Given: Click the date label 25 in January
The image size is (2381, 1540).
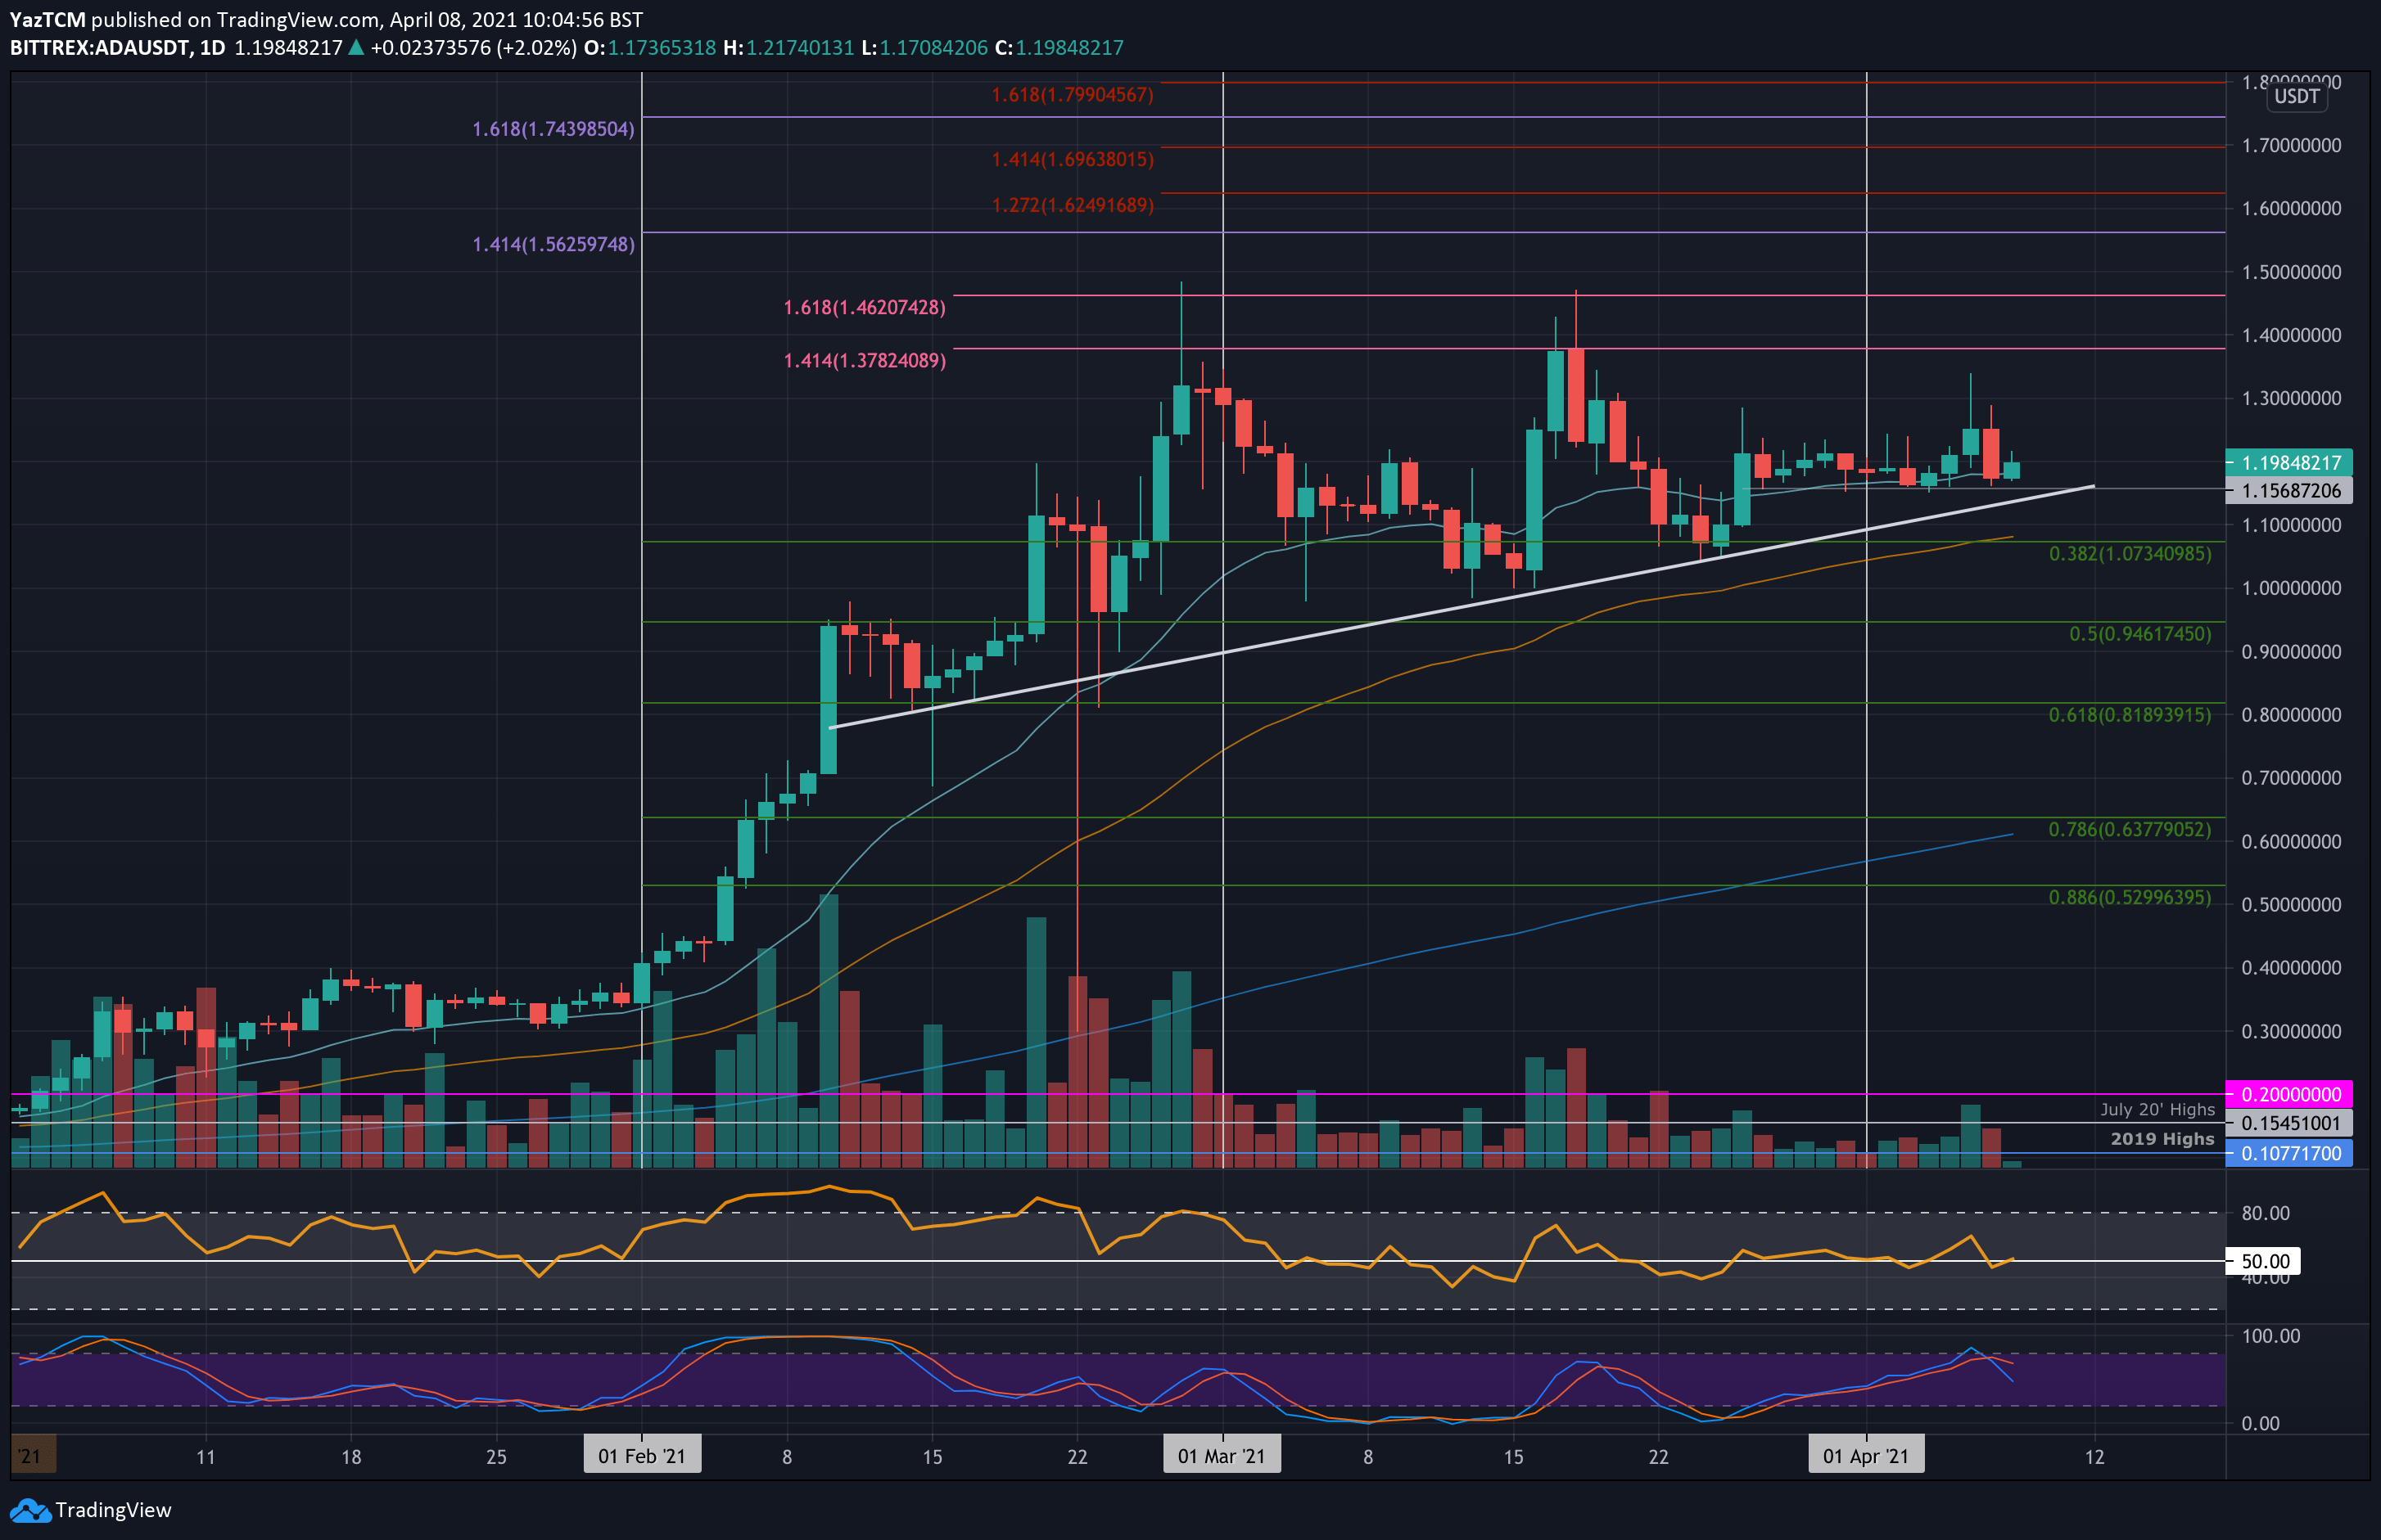Looking at the screenshot, I should tap(496, 1456).
